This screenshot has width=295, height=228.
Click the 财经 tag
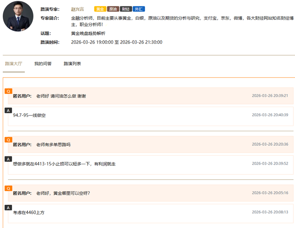(x=126, y=9)
